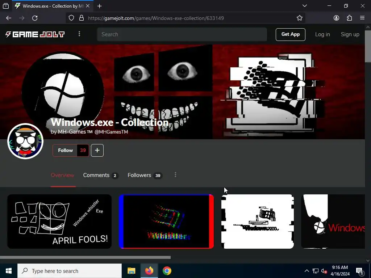The width and height of the screenshot is (371, 278).
Task: Bookmark this page with the star icon
Action: 300,18
